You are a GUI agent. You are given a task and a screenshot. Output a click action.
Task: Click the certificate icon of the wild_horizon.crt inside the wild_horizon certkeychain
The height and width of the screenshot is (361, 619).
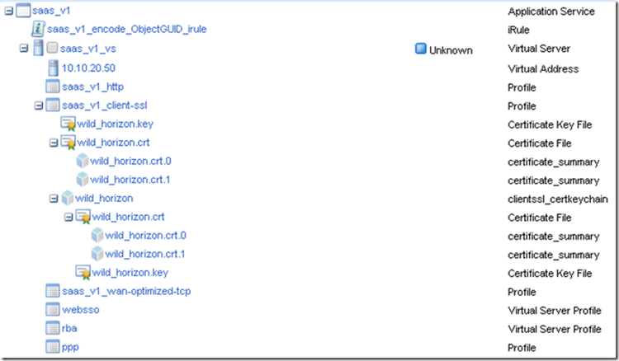[x=83, y=217]
